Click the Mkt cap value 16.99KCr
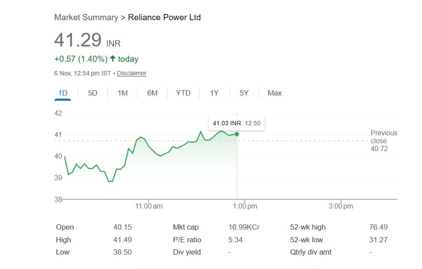This screenshot has width=422, height=269. (x=244, y=227)
